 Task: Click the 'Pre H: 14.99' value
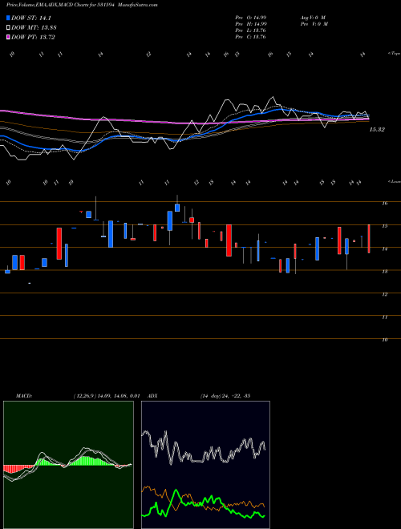251,24
